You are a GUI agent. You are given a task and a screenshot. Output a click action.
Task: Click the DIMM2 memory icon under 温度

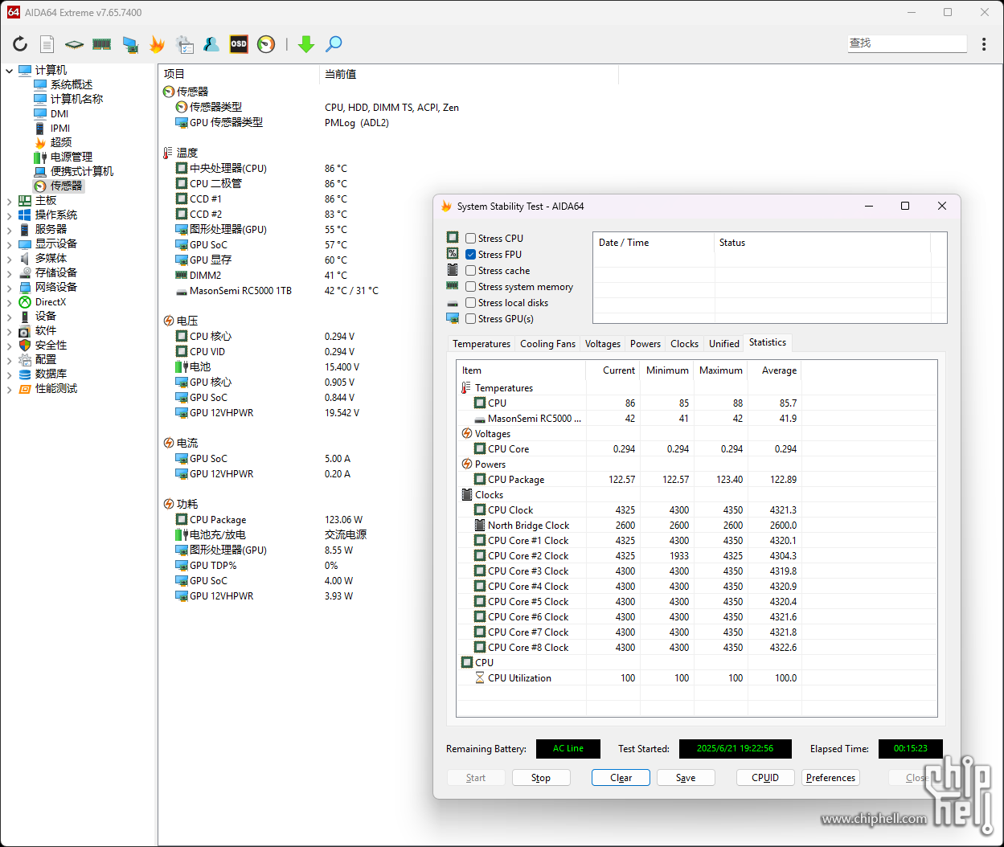(182, 275)
